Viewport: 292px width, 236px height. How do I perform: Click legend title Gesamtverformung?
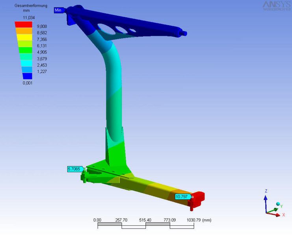pos(31,6)
